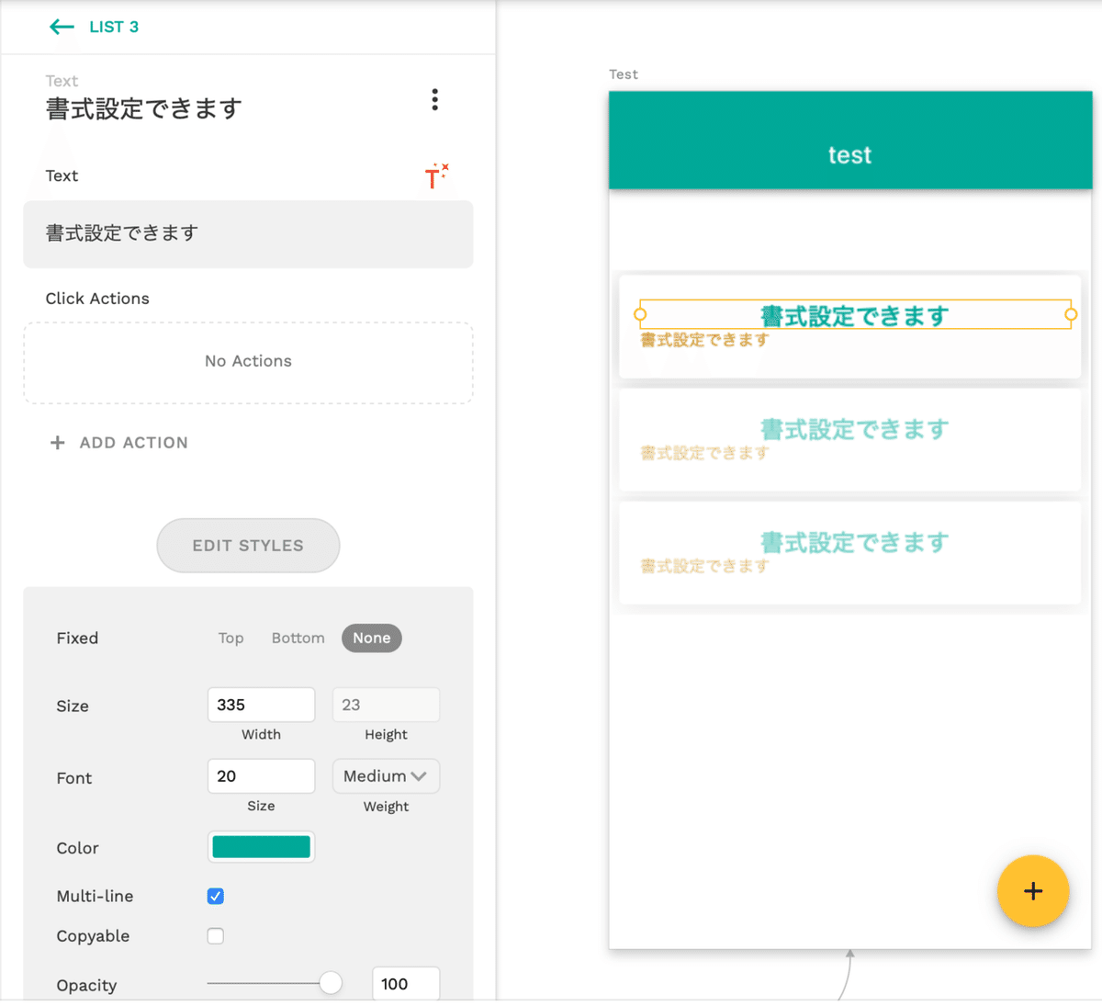Click the Magic Text insertion icon
1102x1006 pixels.
[437, 176]
